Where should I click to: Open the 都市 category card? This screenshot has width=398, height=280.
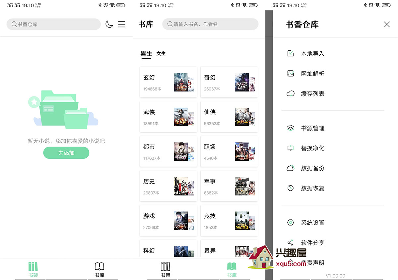(x=168, y=151)
